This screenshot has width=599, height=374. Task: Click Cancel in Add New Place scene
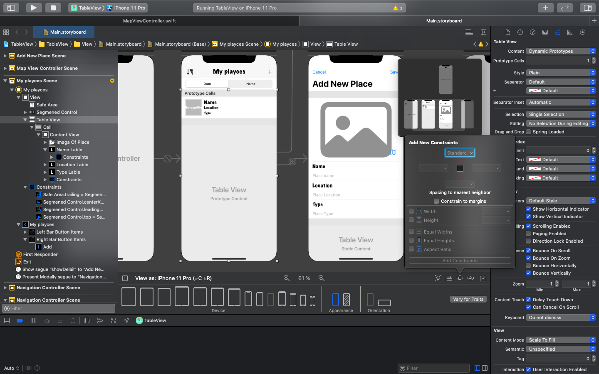(319, 72)
